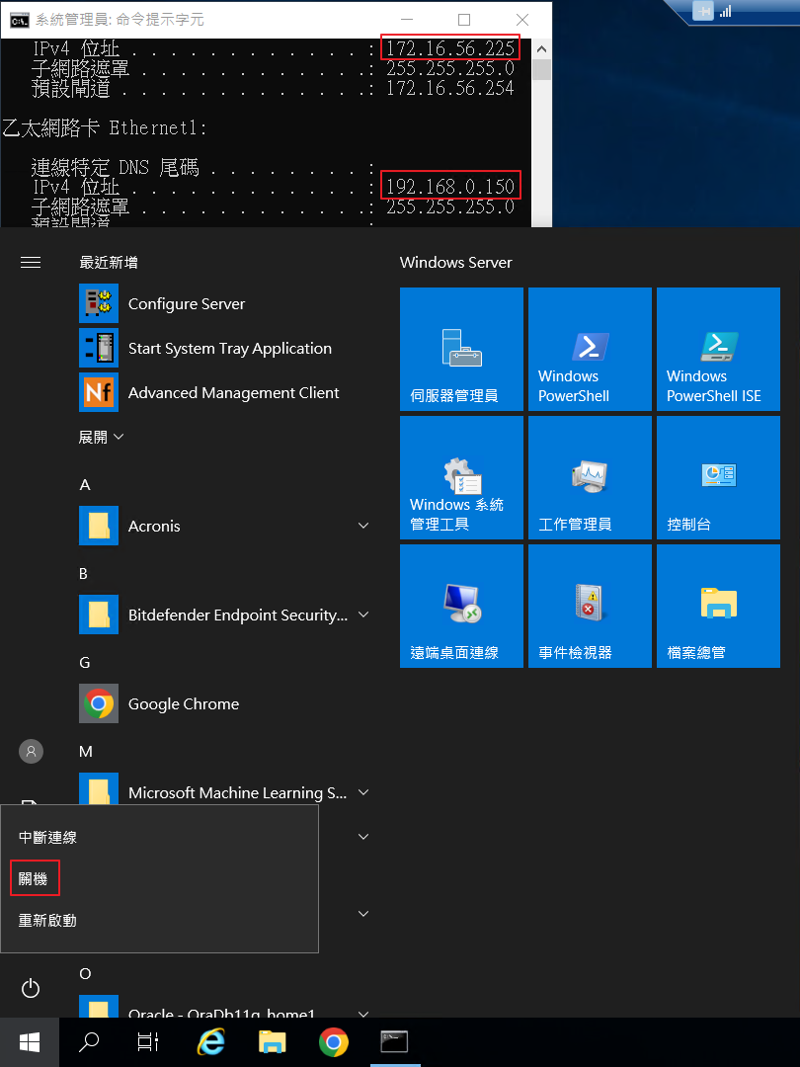Expand the Oracle OraDb11g_home1 folder chevron
Viewport: 800px width, 1067px height.
363,1014
